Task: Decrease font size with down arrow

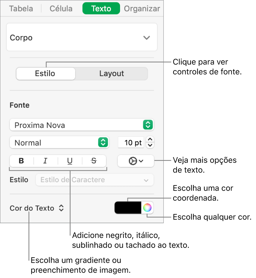Action: pyautogui.click(x=150, y=145)
